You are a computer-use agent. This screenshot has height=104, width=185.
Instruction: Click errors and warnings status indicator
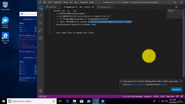pos(43,96)
